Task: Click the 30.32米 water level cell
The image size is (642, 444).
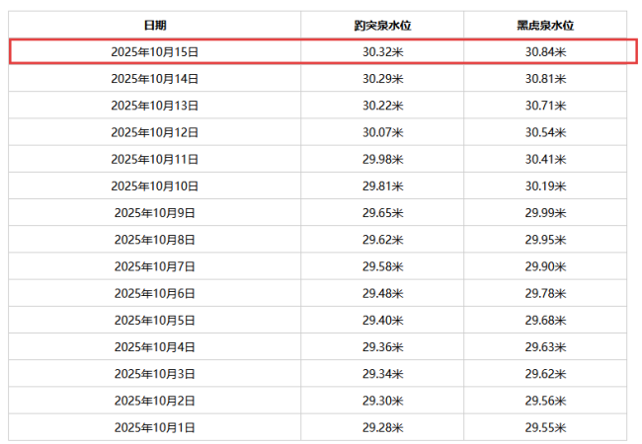Action: tap(381, 51)
